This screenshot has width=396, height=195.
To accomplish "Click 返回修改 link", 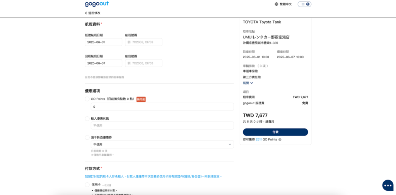I will [94, 13].
